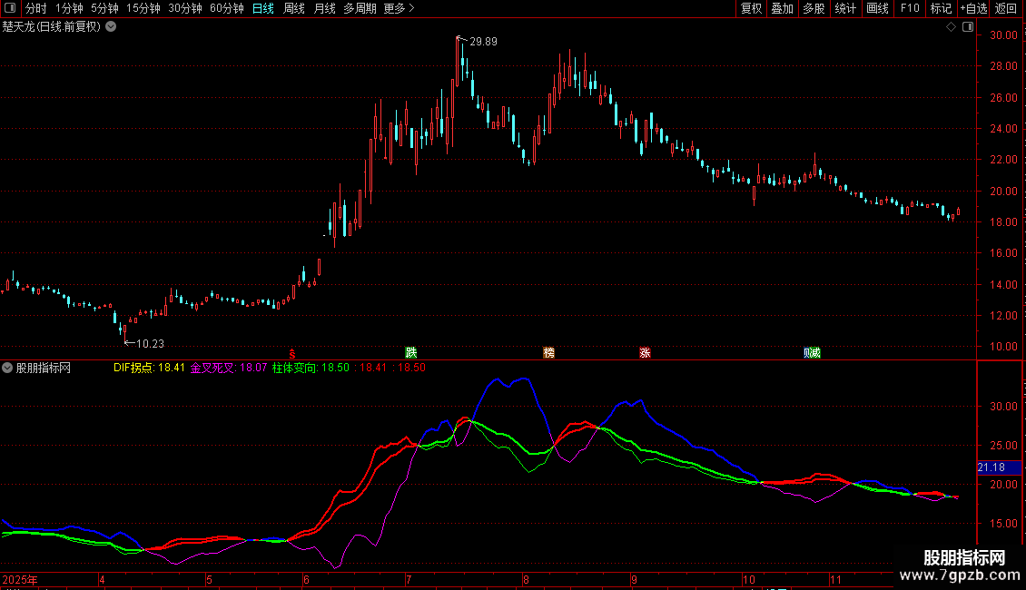This screenshot has width=1026, height=590.
Task: Switch to 分时 intraday view
Action: 35,8
